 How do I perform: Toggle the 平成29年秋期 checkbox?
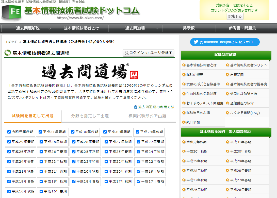pos(137,132)
